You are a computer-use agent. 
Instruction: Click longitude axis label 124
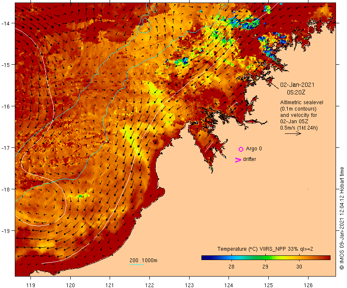(229, 285)
